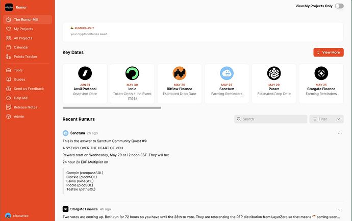The width and height of the screenshot is (352, 221).
Task: Navigate to Points Tracker
Action: (26, 57)
